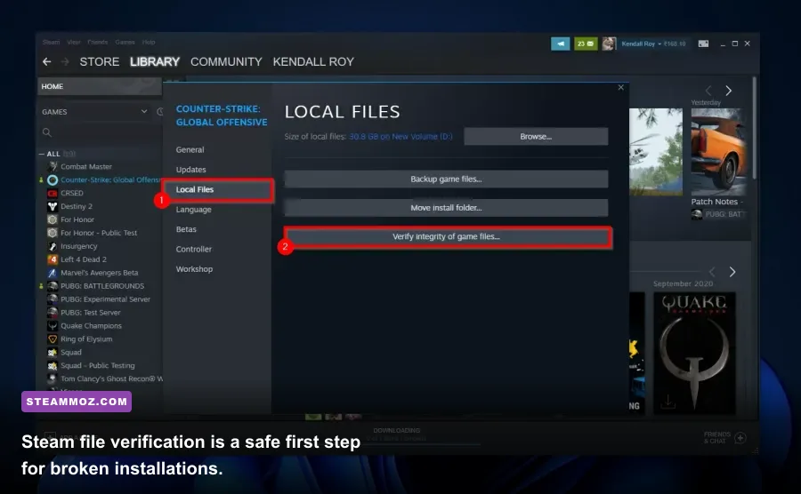Select PUBG: Experimental Server in list

coord(105,299)
